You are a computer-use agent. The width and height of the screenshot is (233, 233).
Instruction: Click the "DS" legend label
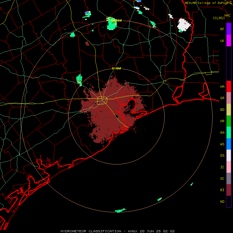click(222, 156)
